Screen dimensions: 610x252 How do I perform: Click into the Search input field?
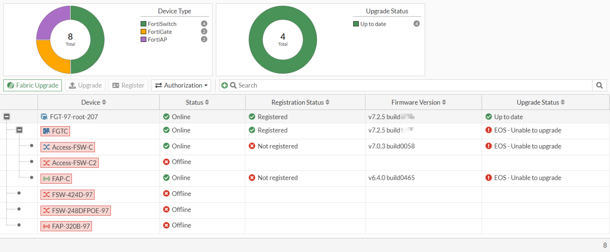pyautogui.click(x=413, y=85)
